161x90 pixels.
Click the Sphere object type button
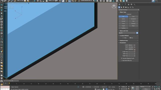(x=123, y=19)
